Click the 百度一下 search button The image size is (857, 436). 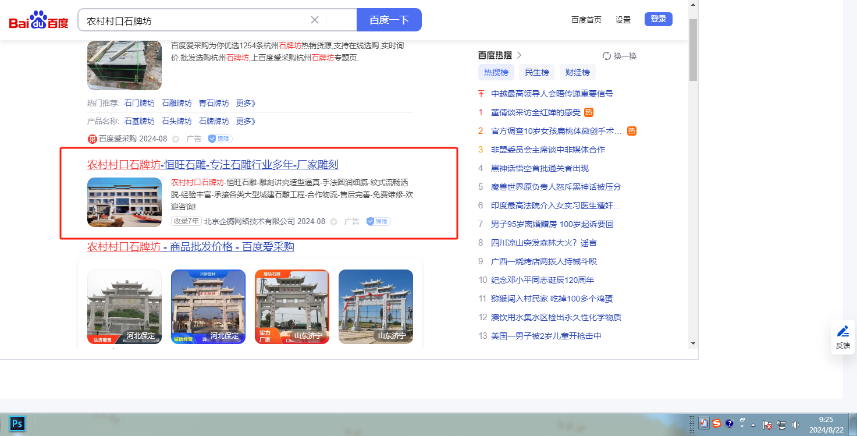(x=389, y=20)
